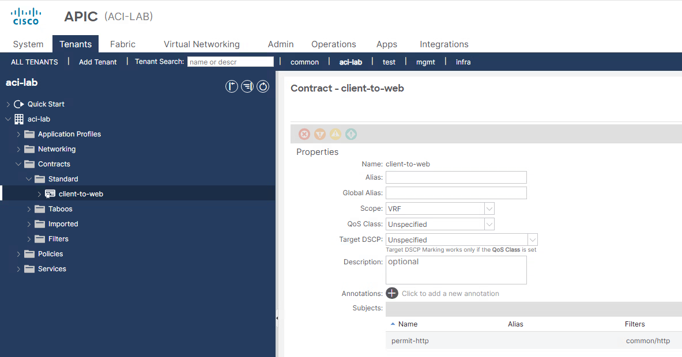Screen dimensions: 682x357
Task: Show minor faults yellow triangle icon
Action: click(336, 134)
